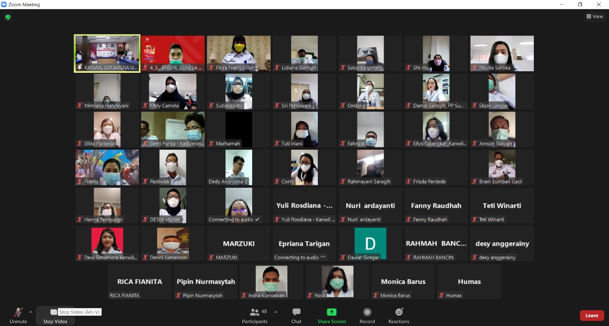Click the Monica Barus name tile
The width and height of the screenshot is (609, 326).
[403, 281]
